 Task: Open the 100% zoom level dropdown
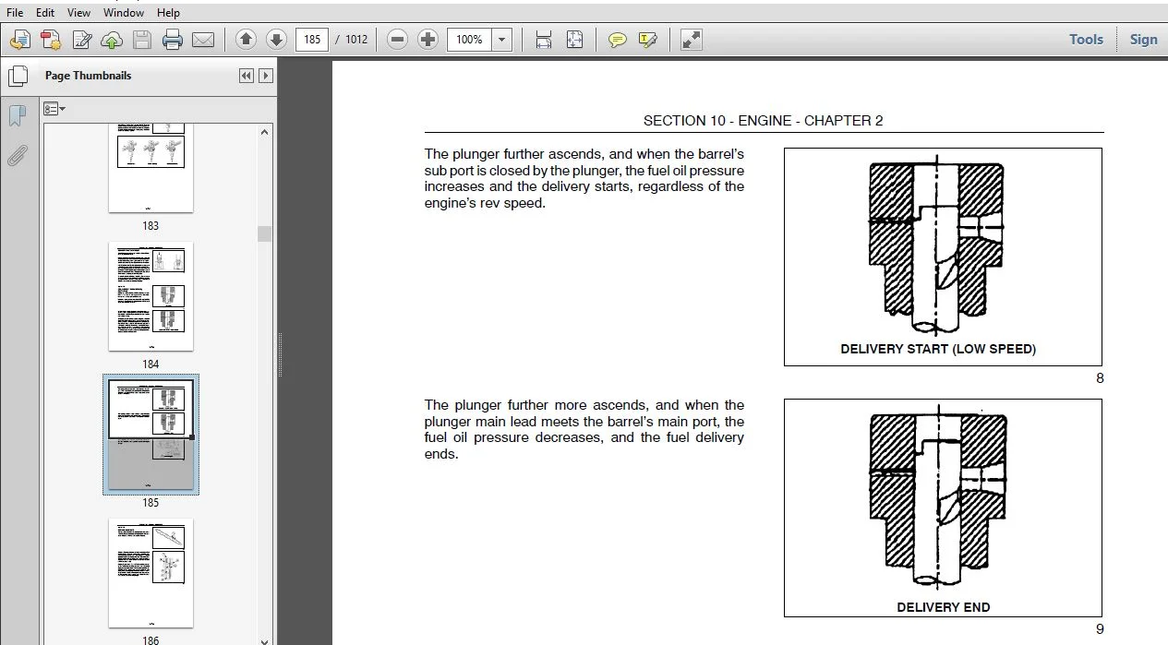(x=502, y=40)
